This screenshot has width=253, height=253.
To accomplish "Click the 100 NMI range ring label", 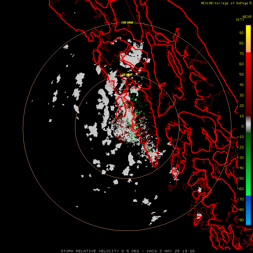I will (x=127, y=22).
